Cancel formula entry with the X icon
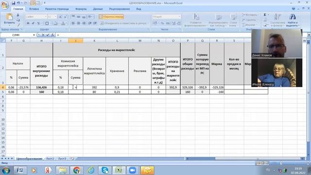The height and width of the screenshot is (175, 311). click(x=43, y=35)
